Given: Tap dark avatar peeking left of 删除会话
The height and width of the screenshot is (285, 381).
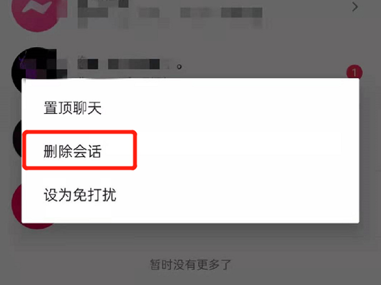Looking at the screenshot, I should [17, 138].
